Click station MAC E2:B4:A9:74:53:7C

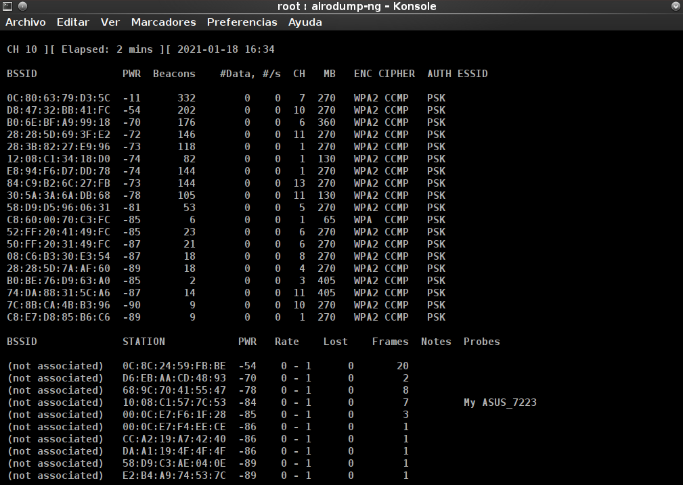(x=174, y=476)
